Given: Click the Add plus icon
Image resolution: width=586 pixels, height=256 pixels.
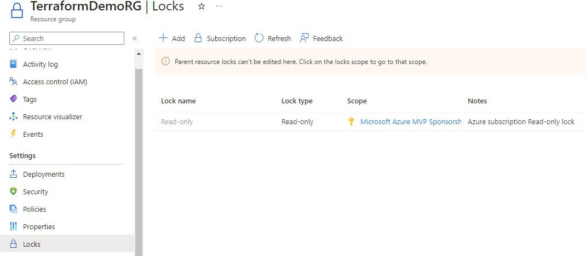Looking at the screenshot, I should pyautogui.click(x=163, y=38).
